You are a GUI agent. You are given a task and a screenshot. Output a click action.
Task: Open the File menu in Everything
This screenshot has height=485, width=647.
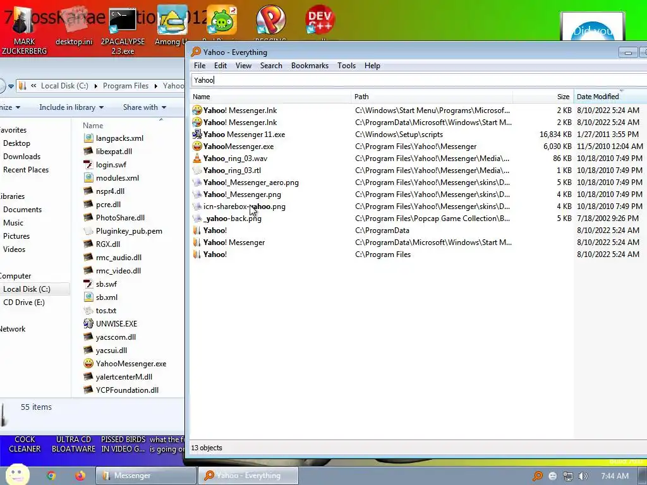[200, 66]
